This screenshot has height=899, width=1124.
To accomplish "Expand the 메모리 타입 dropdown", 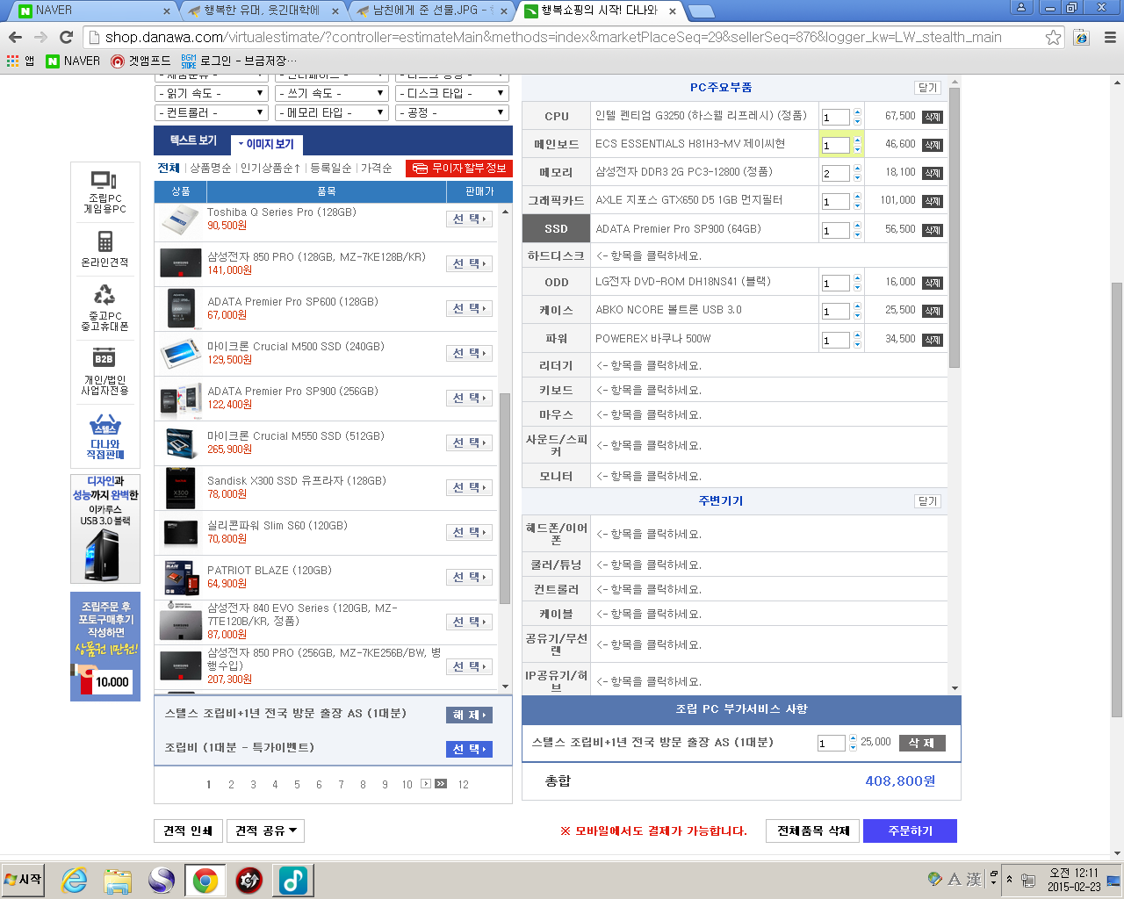I will point(331,112).
